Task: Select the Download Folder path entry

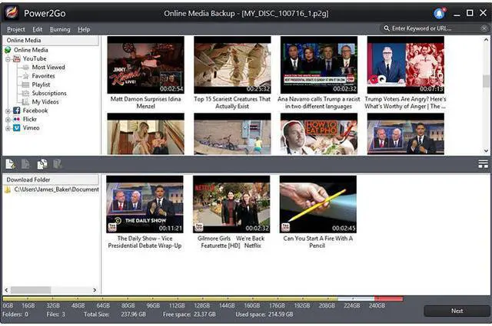Action: 55,189
